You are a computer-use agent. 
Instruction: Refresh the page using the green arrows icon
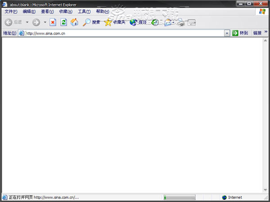(63, 22)
